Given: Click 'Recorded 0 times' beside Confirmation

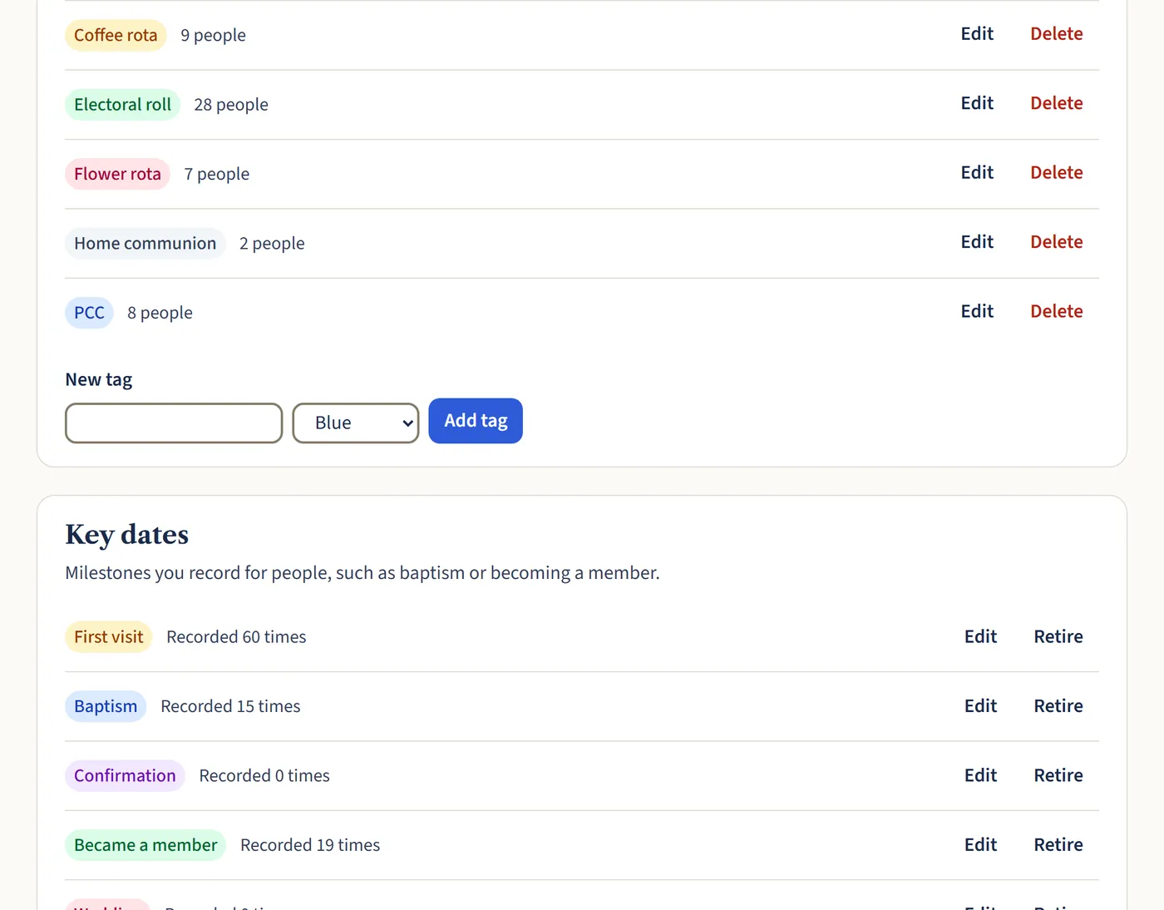Looking at the screenshot, I should pos(264,776).
